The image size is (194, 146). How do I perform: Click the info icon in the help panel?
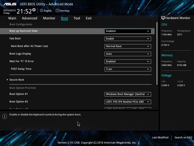click(5, 116)
